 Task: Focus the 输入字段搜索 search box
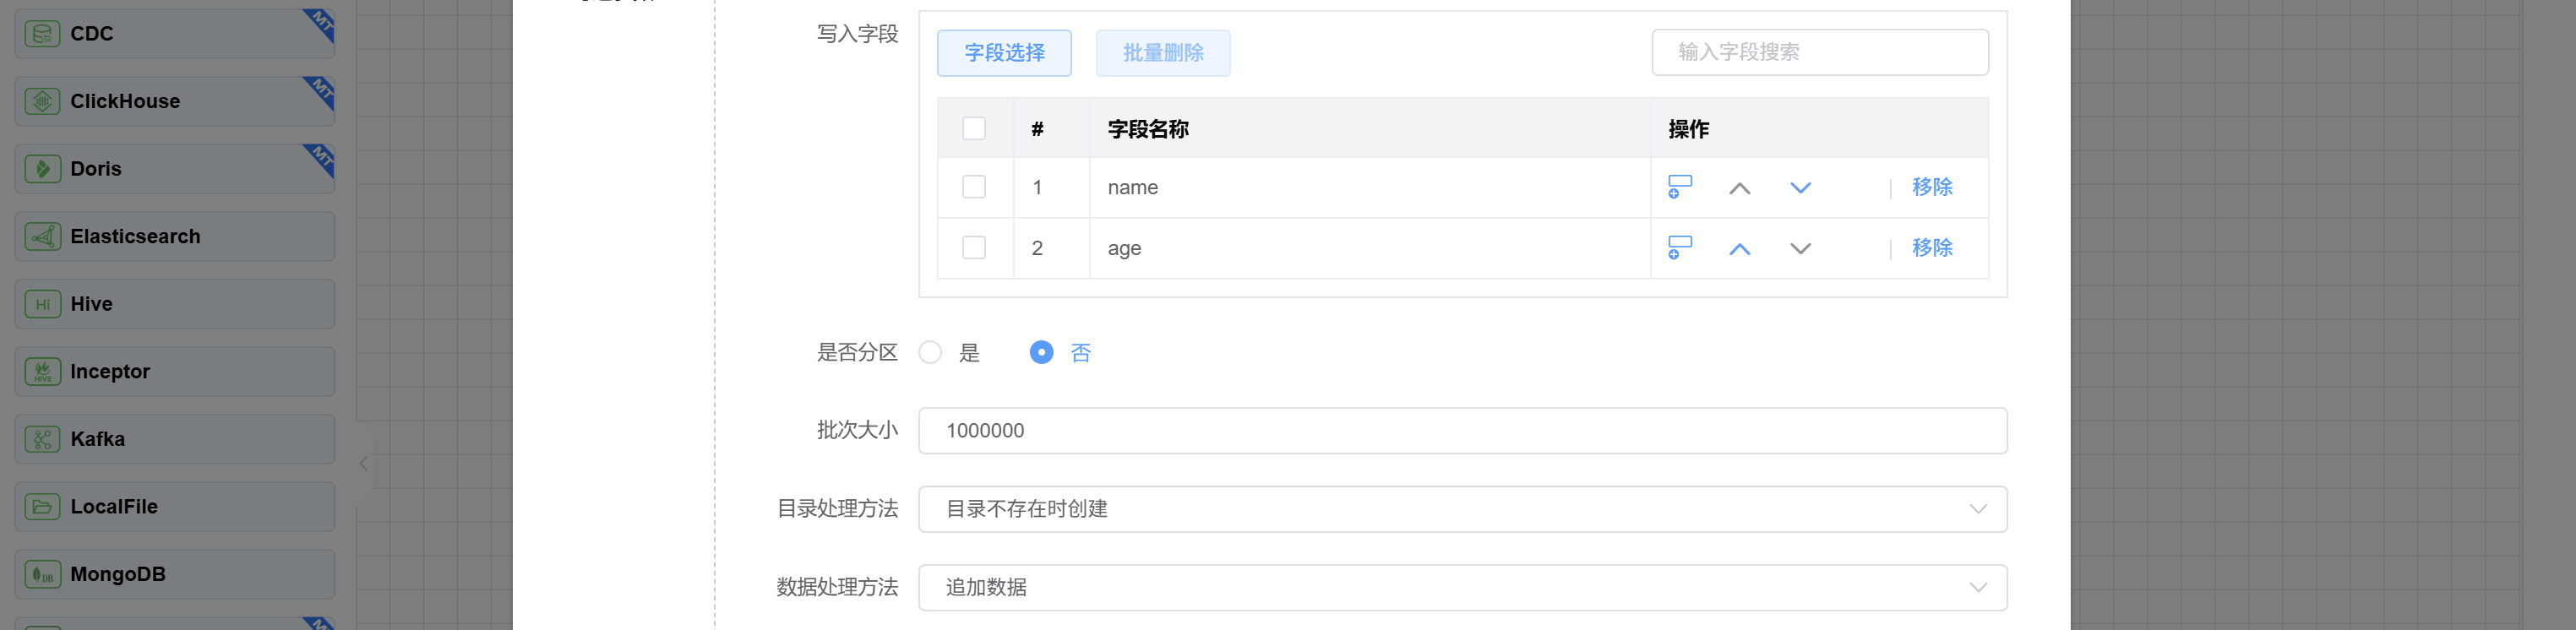(1819, 52)
